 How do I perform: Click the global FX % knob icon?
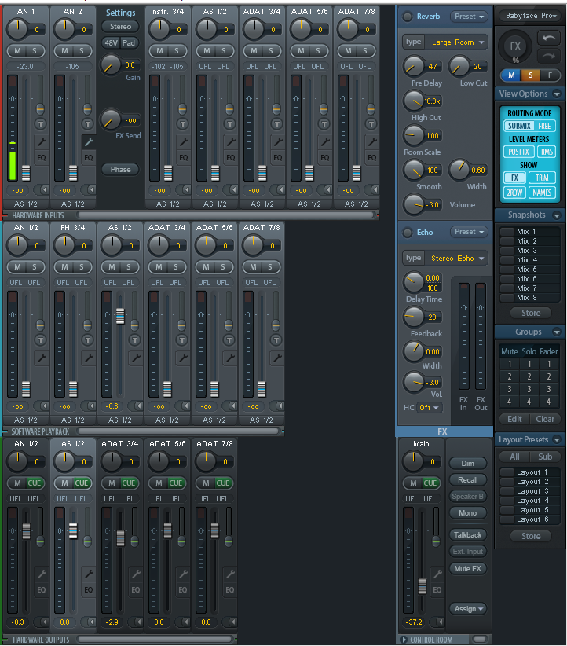pos(514,47)
